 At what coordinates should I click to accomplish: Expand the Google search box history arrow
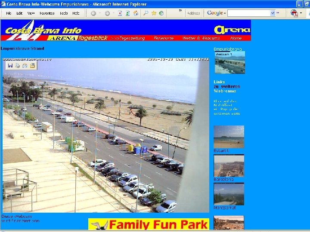pyautogui.click(x=273, y=13)
